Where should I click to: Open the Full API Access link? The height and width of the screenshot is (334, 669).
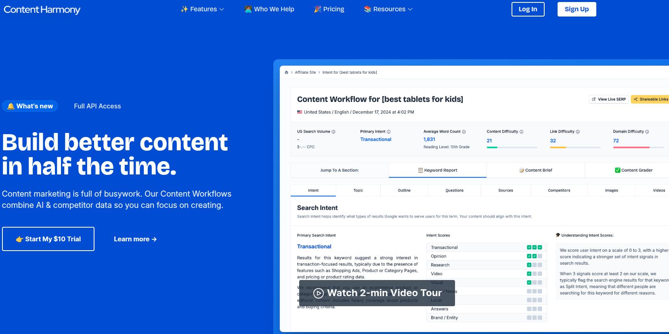pos(97,106)
